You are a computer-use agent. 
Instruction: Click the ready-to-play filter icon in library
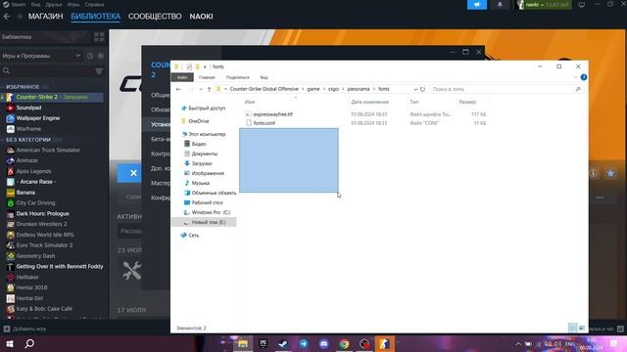100,56
